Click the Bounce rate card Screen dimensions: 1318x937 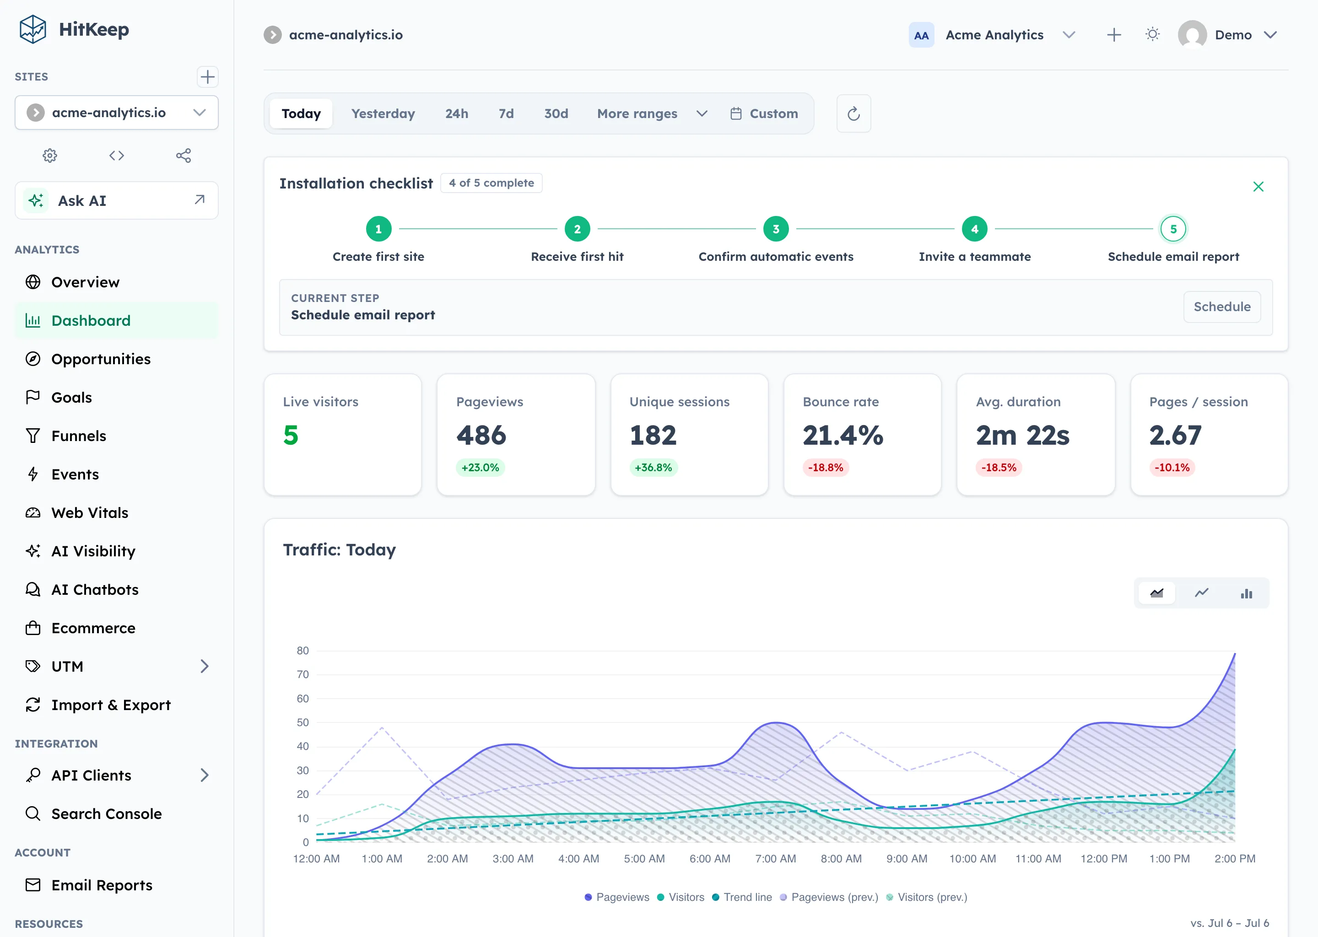coord(862,435)
